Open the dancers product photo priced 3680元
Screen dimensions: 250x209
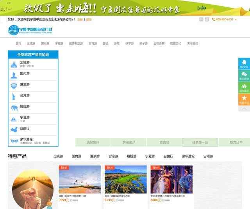coord(171,180)
